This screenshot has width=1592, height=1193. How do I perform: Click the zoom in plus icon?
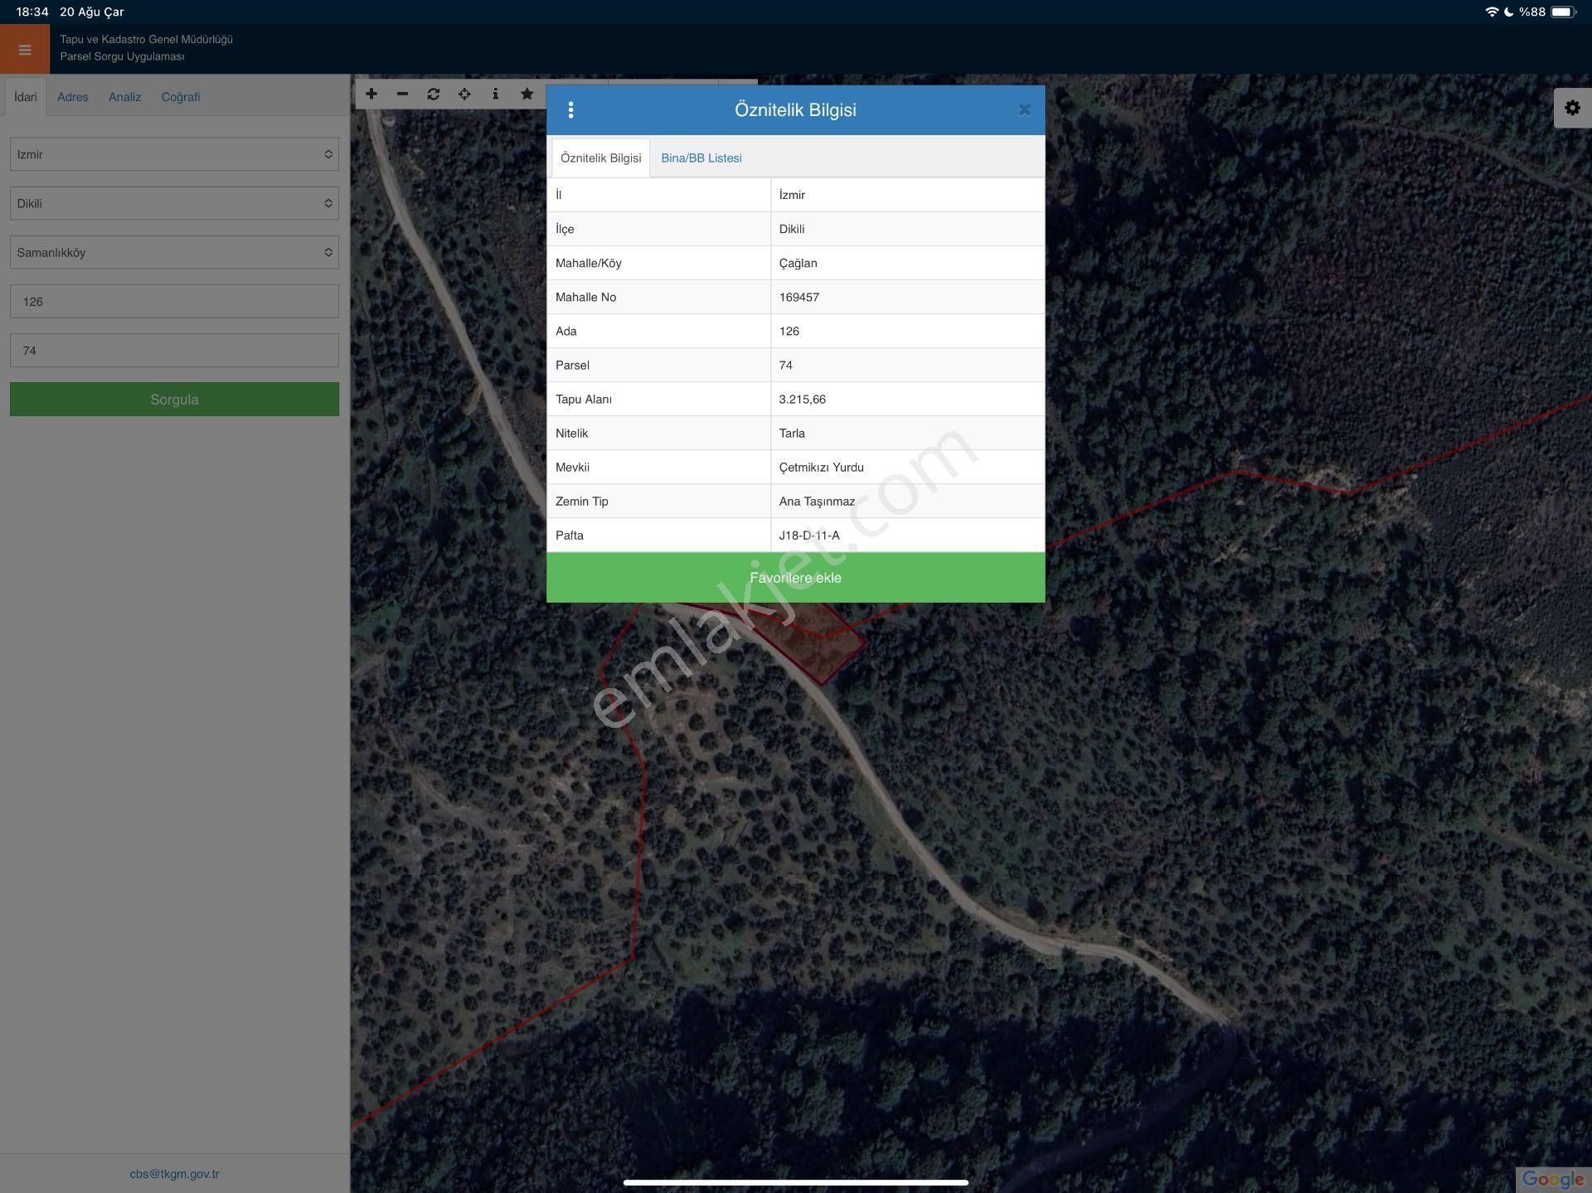pyautogui.click(x=371, y=95)
